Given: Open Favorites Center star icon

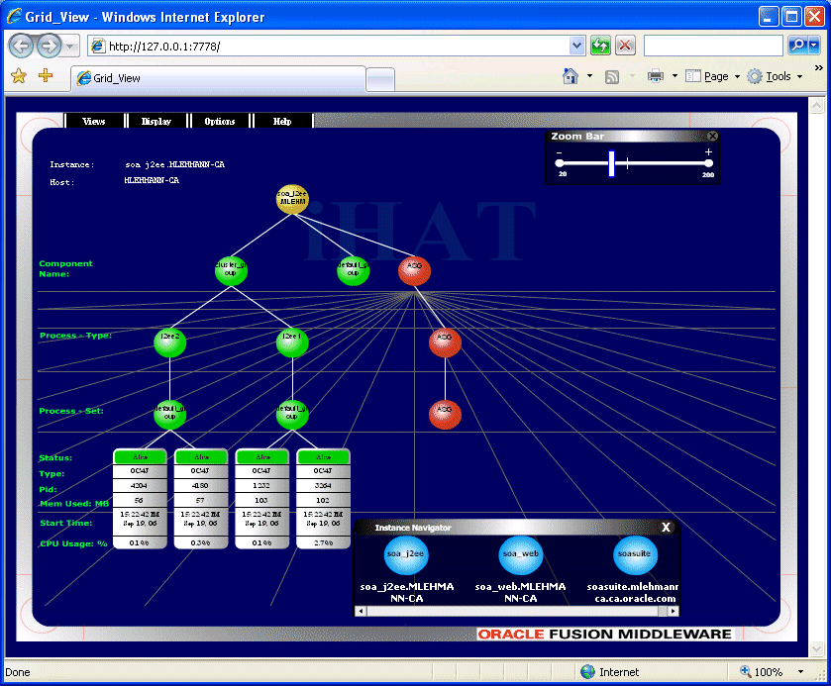Looking at the screenshot, I should (19, 76).
